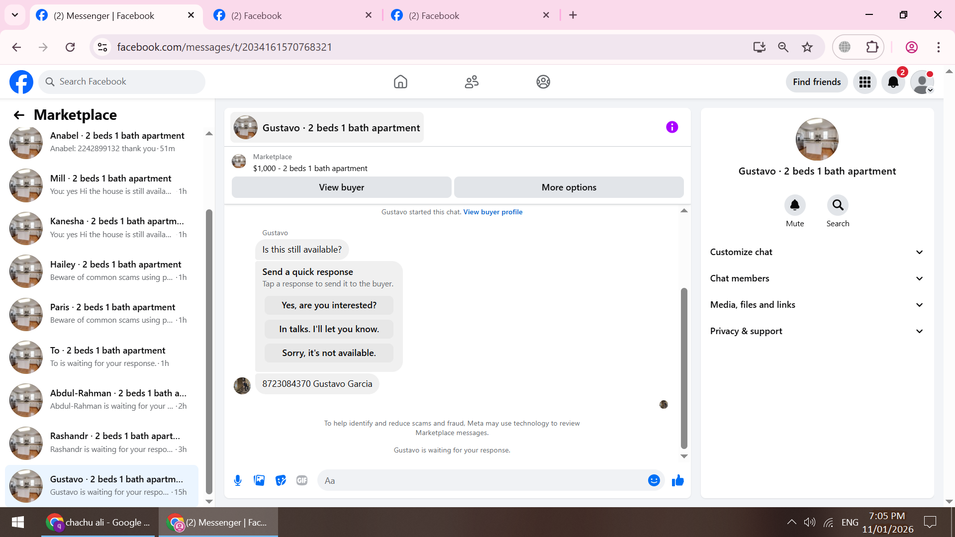Viewport: 955px width, 537px height.
Task: Search in conversation using magnifier icon
Action: [838, 205]
